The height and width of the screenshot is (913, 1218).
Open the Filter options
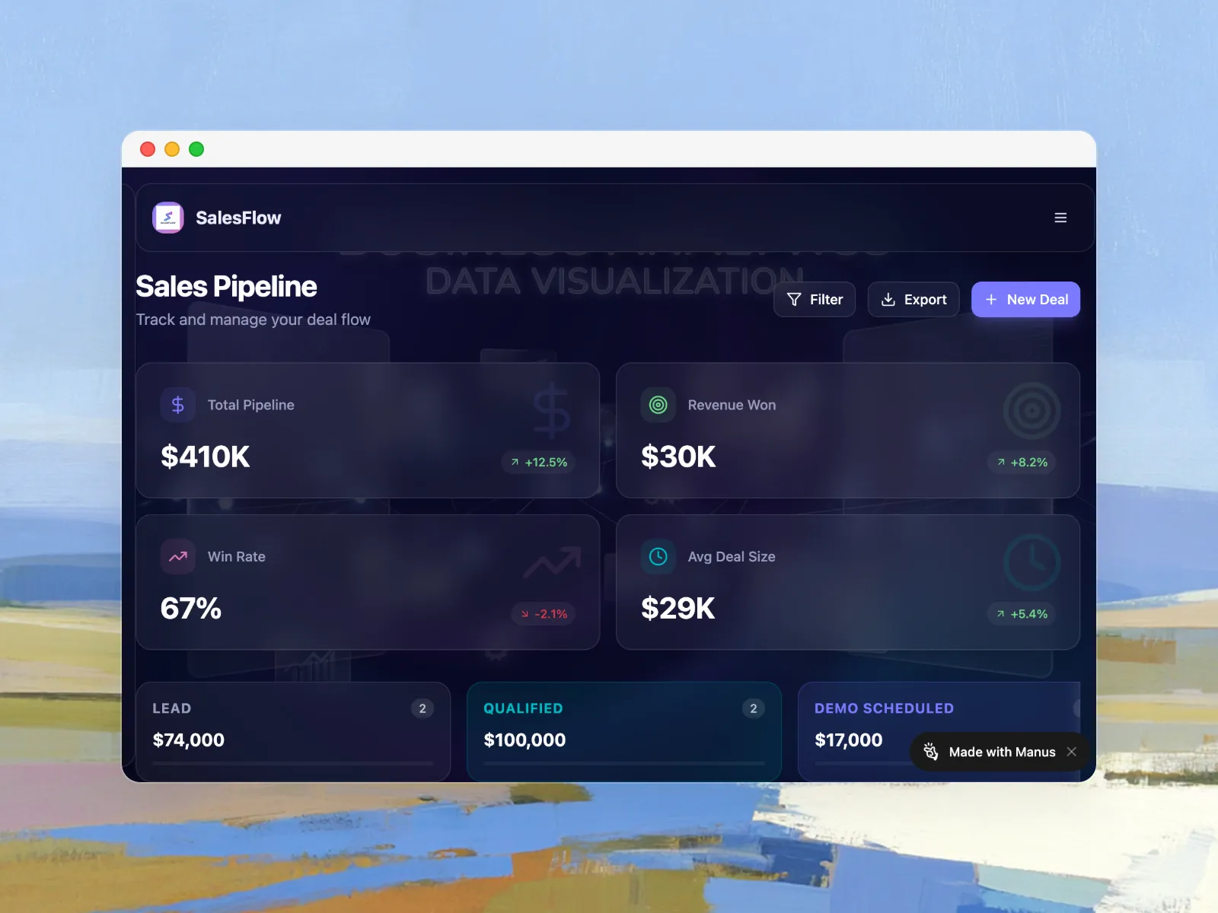click(x=815, y=300)
